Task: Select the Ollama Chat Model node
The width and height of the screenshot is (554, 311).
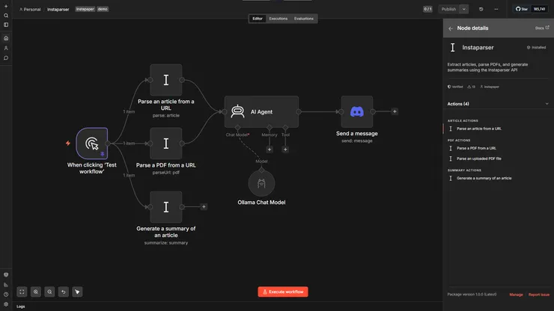Action: [x=261, y=184]
